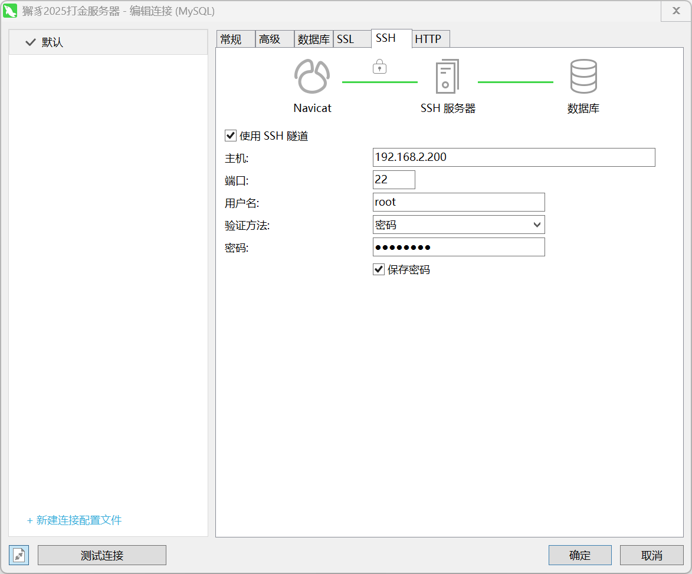This screenshot has height=574, width=692.
Task: Switch to the 常规 tab
Action: click(231, 39)
